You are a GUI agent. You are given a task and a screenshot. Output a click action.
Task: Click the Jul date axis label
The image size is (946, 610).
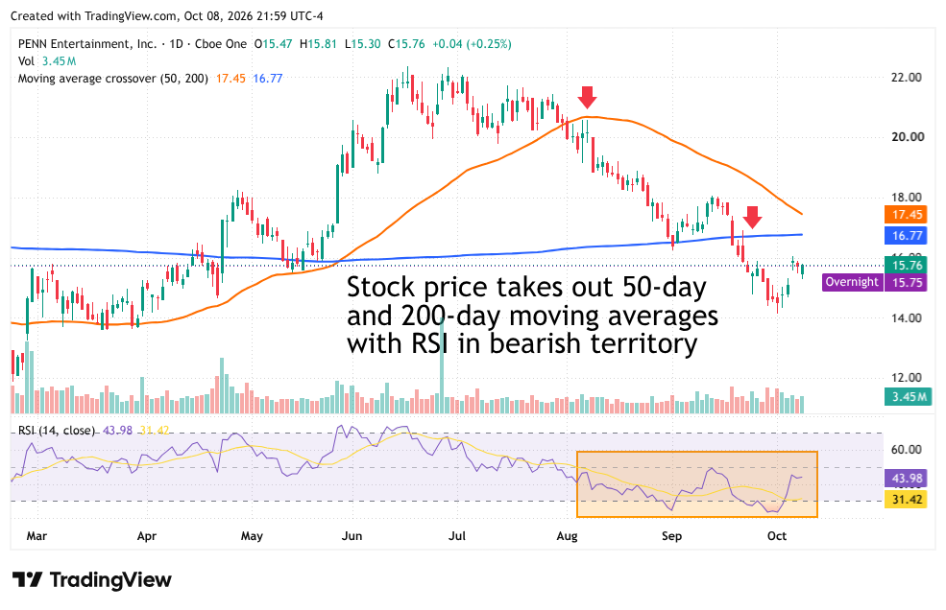(457, 536)
